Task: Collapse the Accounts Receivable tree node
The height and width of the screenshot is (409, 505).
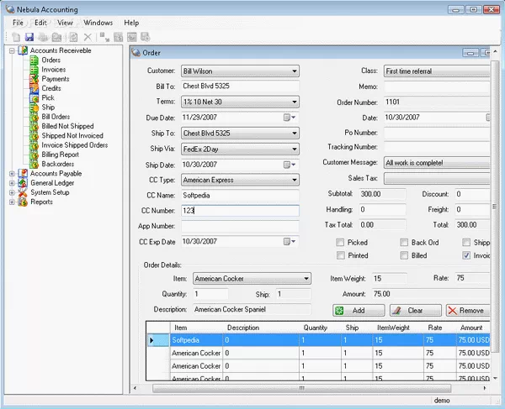Action: coord(12,50)
